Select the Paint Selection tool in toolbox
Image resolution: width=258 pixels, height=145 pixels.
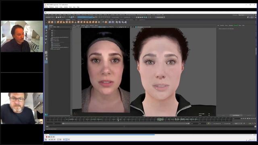pos(46,33)
